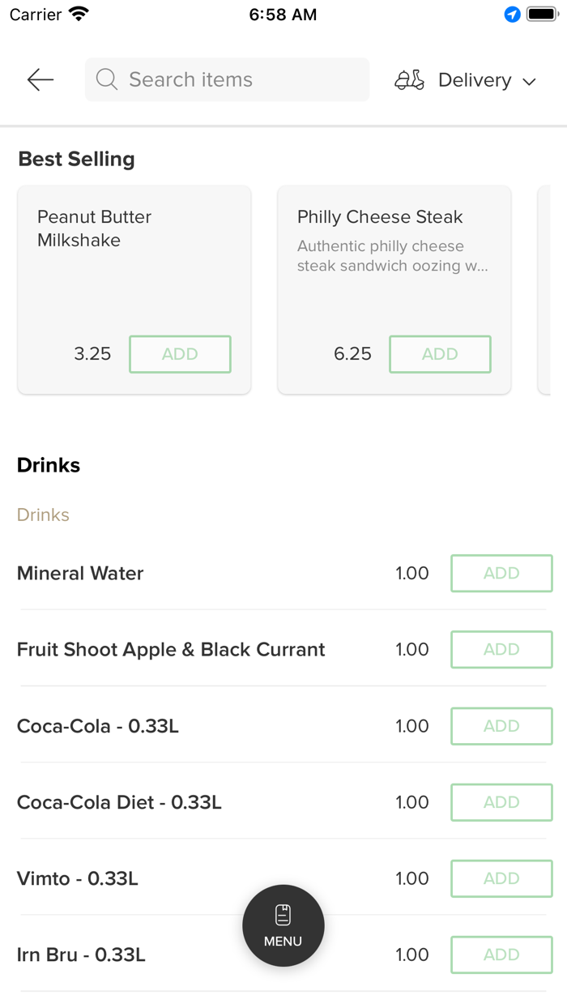Tap the back arrow icon
This screenshot has height=1008, width=567.
pos(40,79)
